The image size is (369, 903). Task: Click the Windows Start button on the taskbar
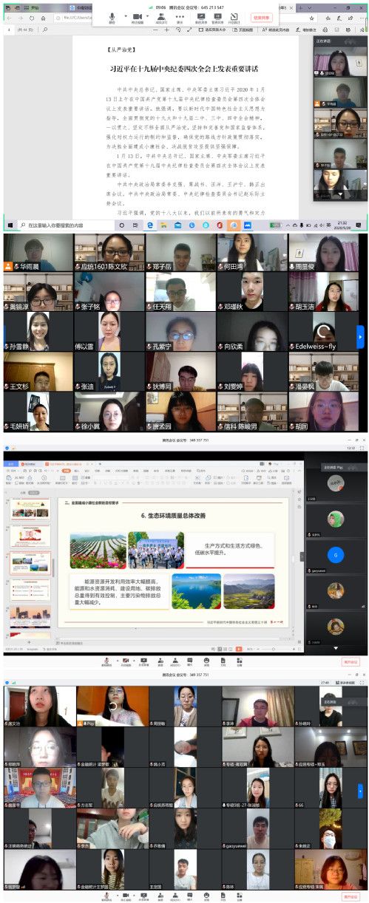tap(10, 225)
